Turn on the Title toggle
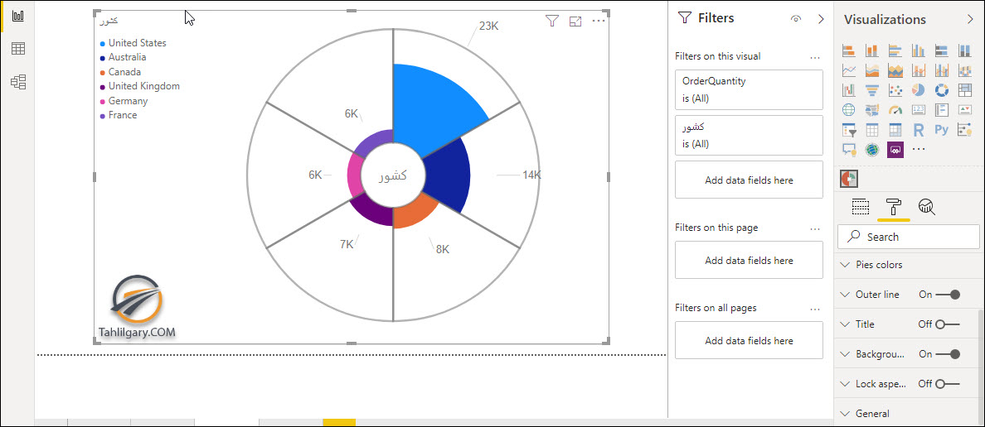The image size is (985, 427). pyautogui.click(x=948, y=324)
